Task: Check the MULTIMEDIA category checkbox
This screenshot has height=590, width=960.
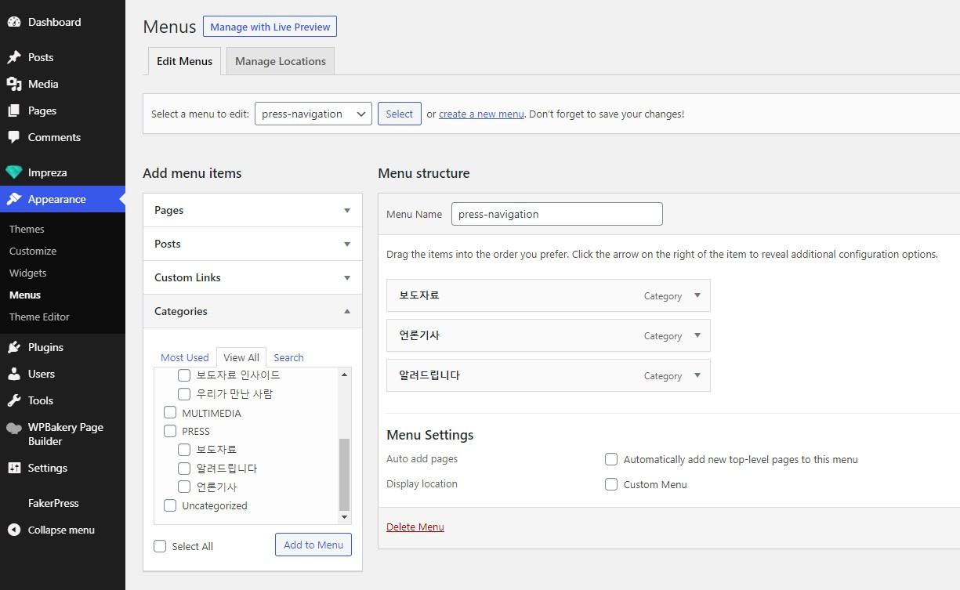Action: (x=170, y=413)
